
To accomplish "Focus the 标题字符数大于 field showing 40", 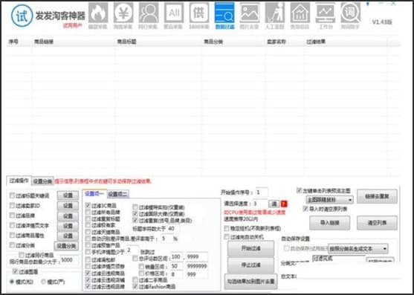I will [172, 229].
